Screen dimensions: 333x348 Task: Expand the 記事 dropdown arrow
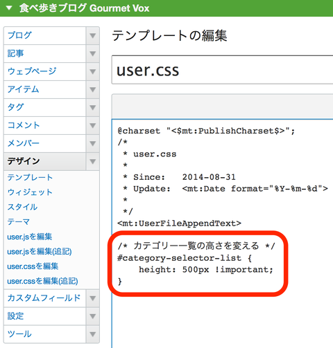(93, 54)
